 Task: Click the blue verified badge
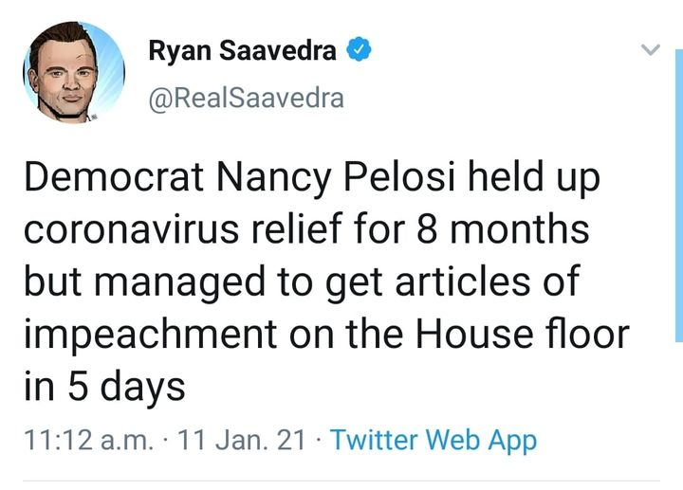coord(359,52)
